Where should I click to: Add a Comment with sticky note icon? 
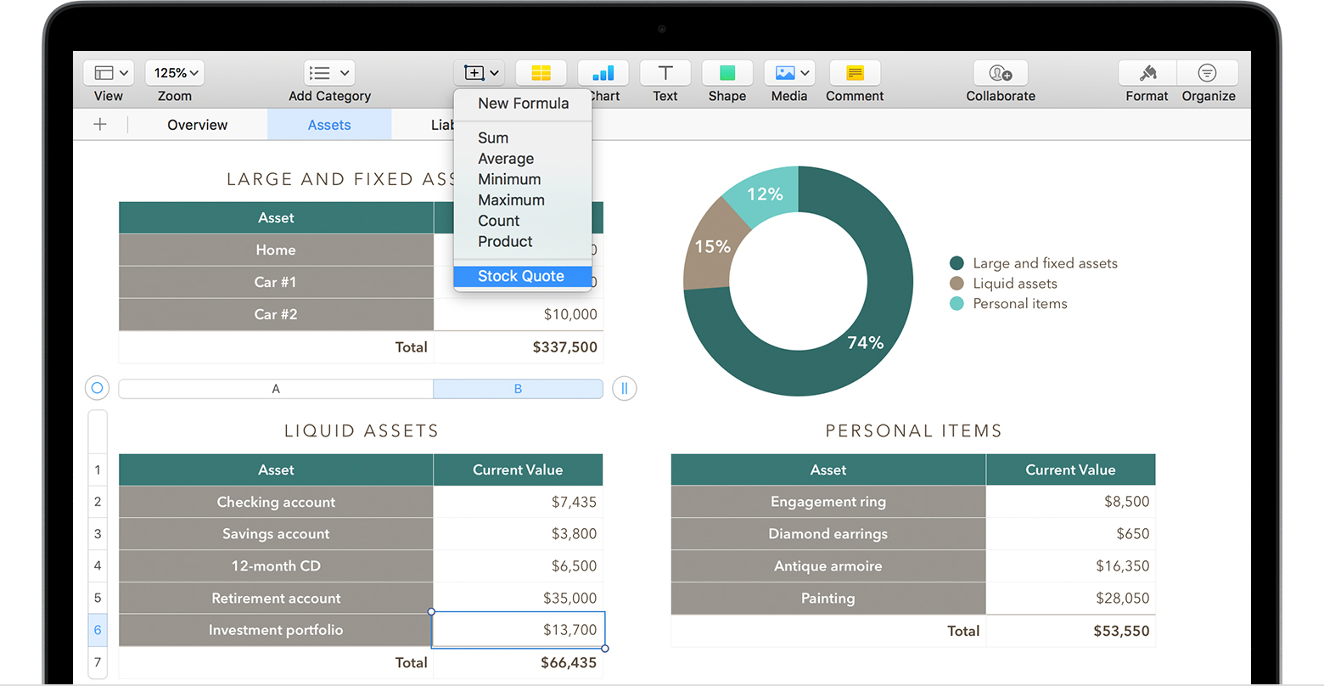click(x=855, y=73)
